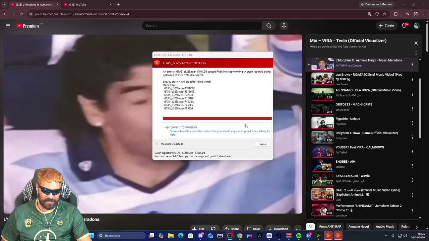
Task: Play Dollypran X 7liwa Dama thumbnail
Action: 322,137
